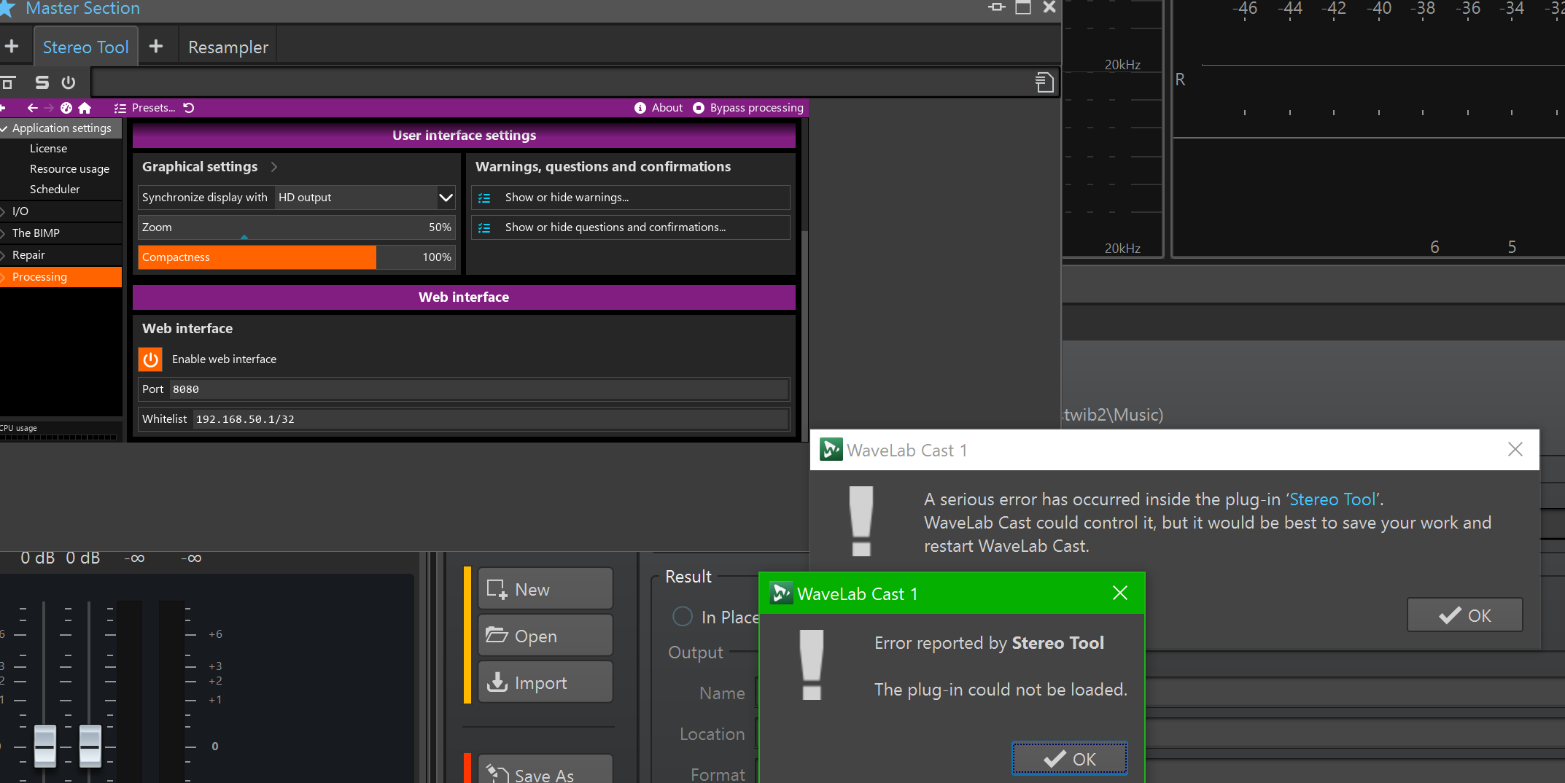
Task: Toggle Enable web interface power button
Action: 151,359
